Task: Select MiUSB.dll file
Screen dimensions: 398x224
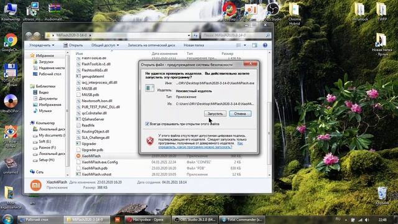Action: (86, 88)
